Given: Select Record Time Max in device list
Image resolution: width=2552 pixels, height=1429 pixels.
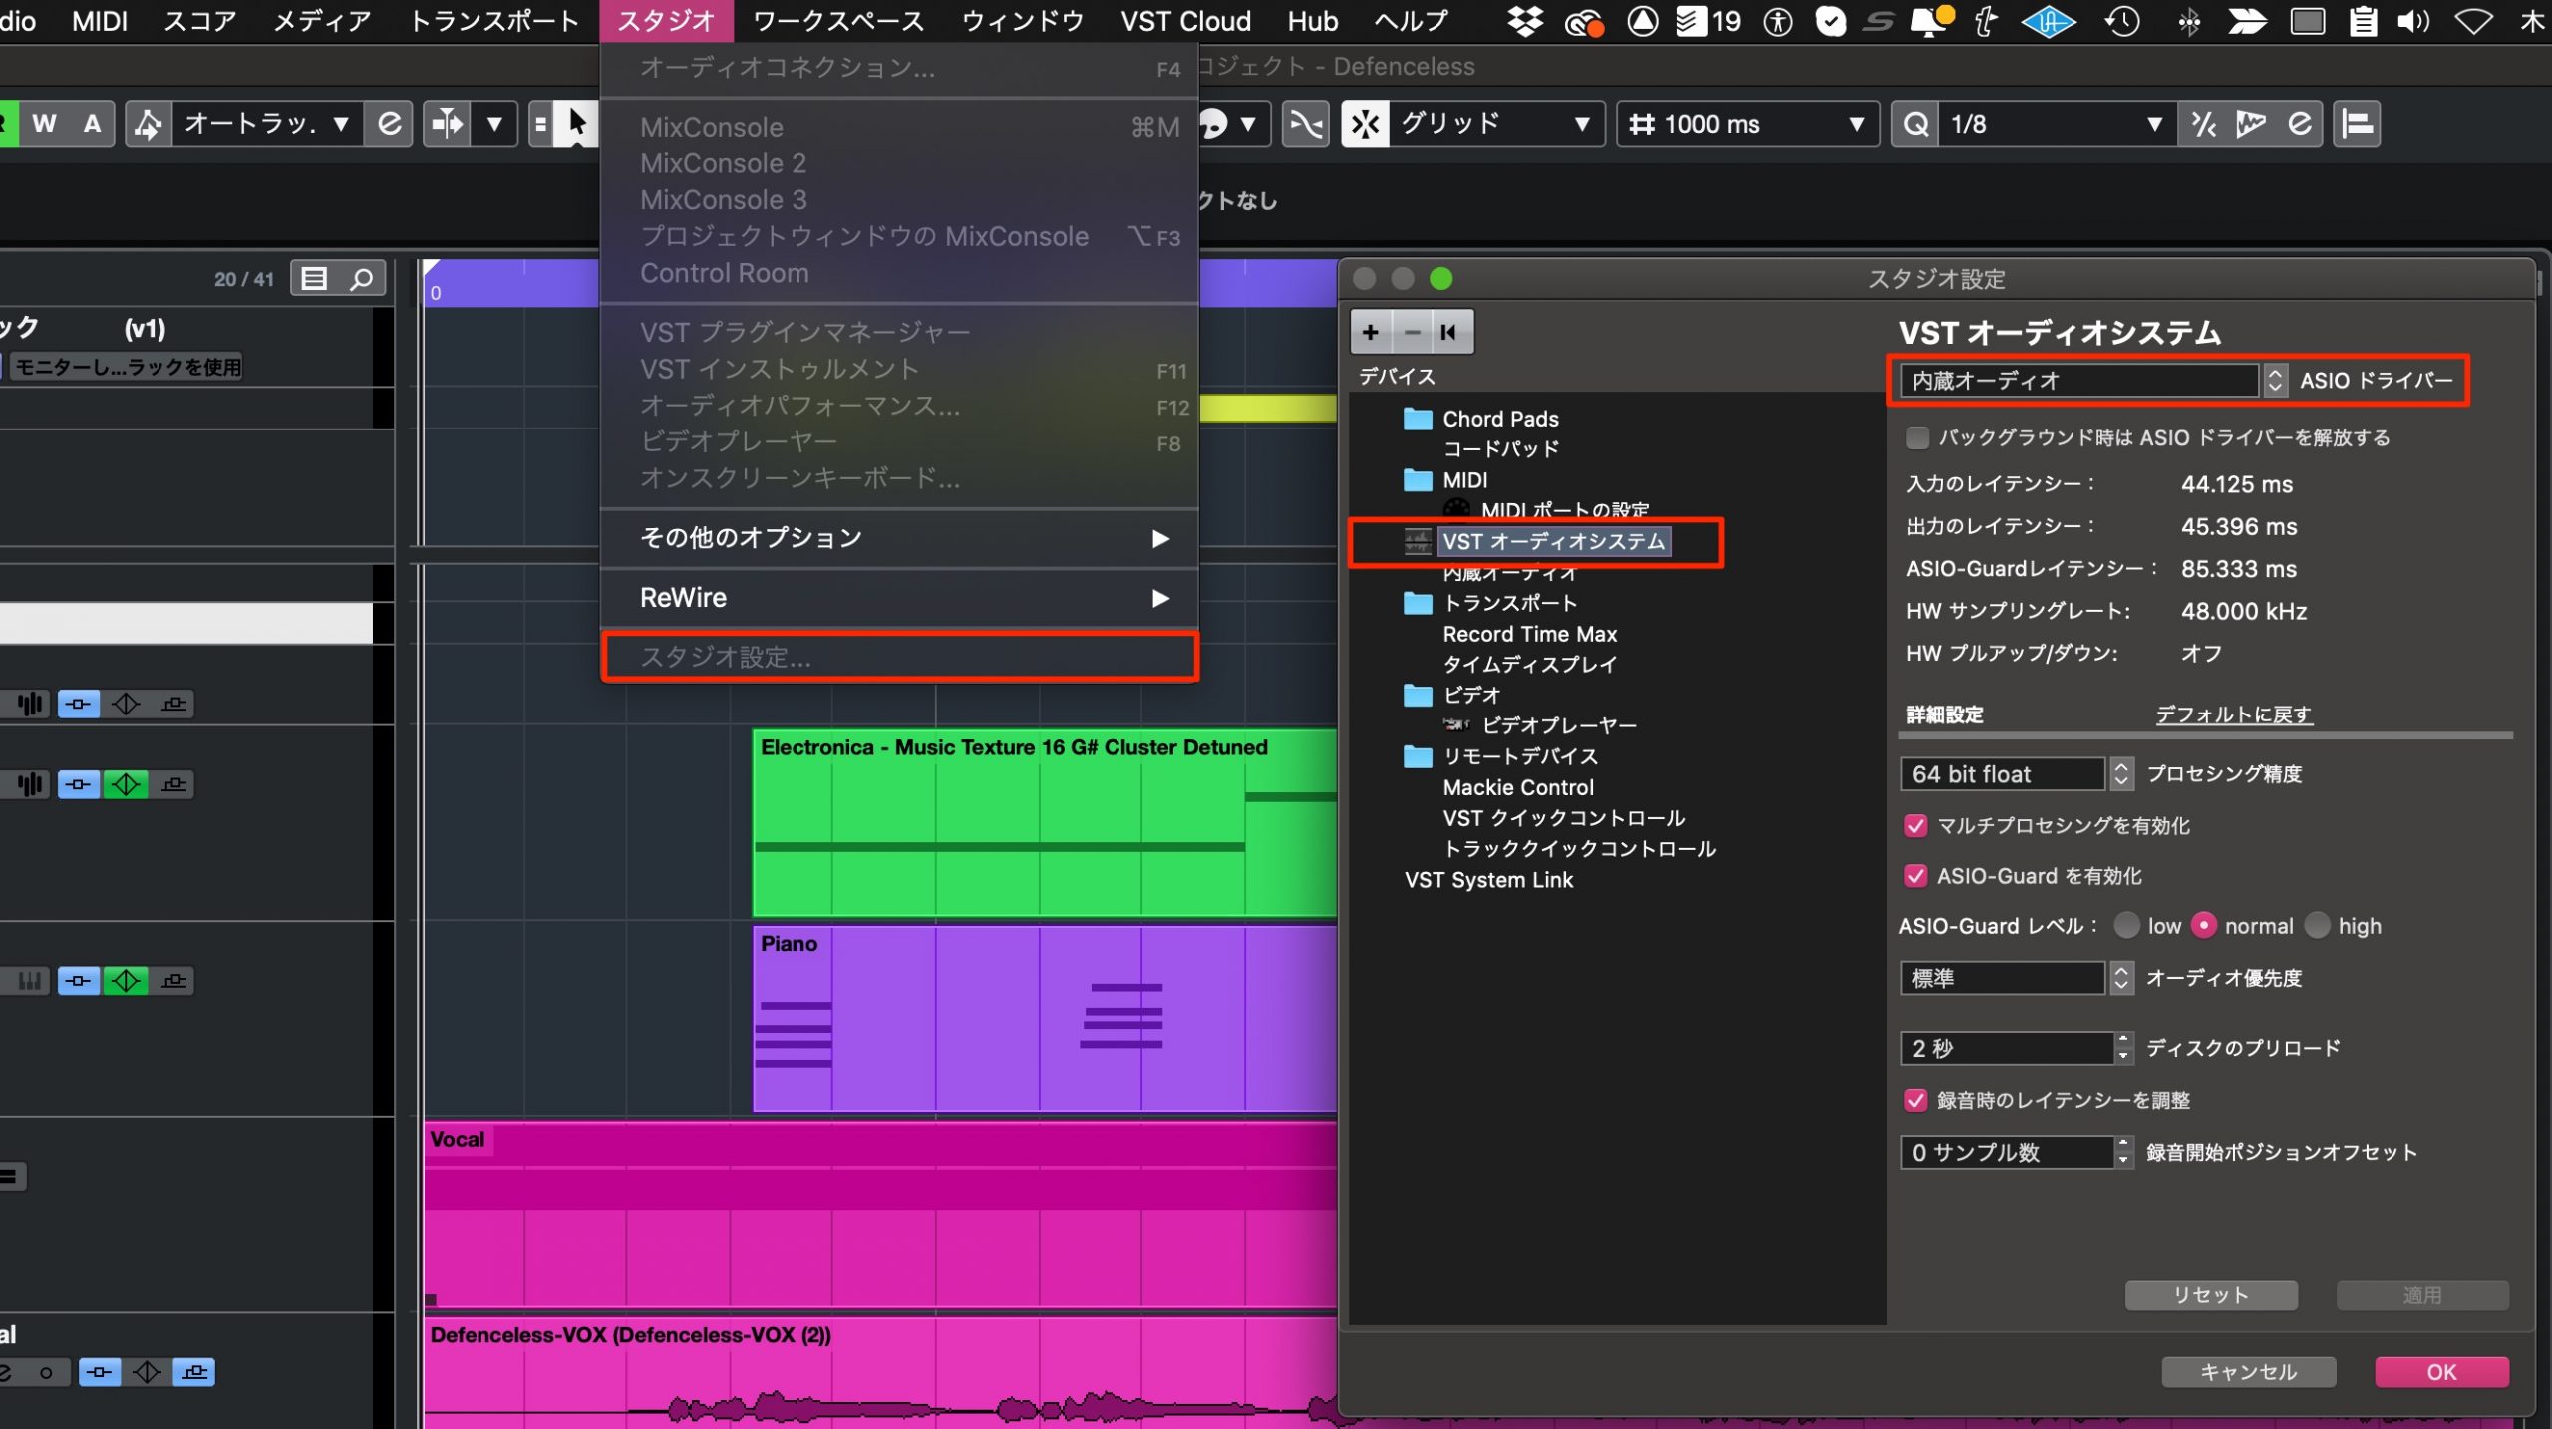Looking at the screenshot, I should pos(1529,634).
